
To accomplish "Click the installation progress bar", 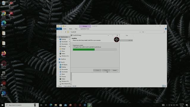I will [95, 50].
